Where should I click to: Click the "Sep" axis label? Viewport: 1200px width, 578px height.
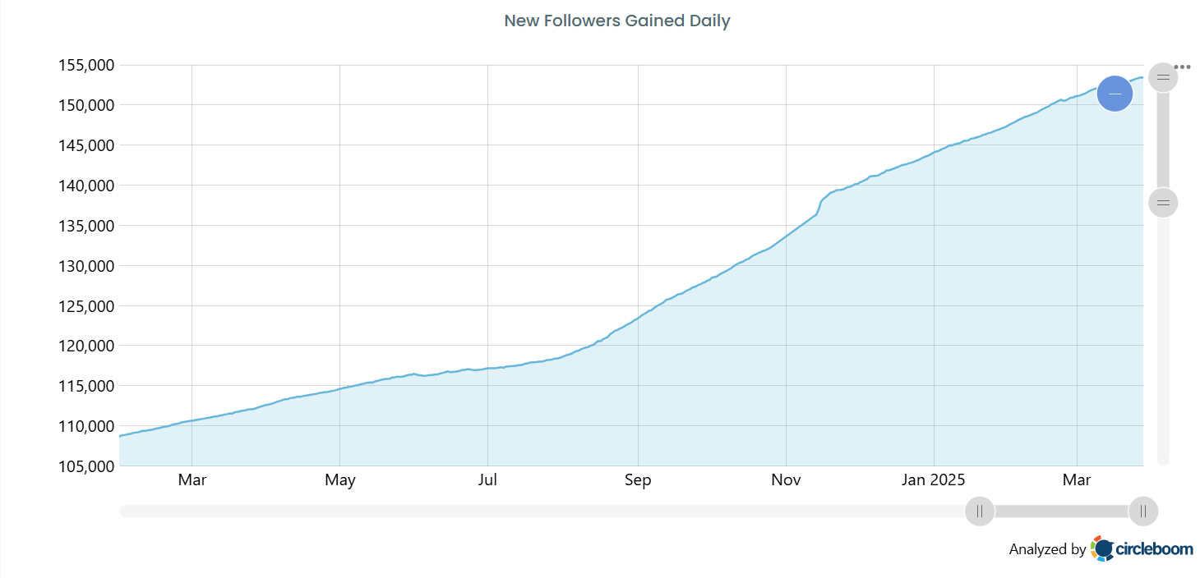638,479
